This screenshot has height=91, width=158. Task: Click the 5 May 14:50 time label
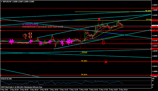(x=84, y=90)
